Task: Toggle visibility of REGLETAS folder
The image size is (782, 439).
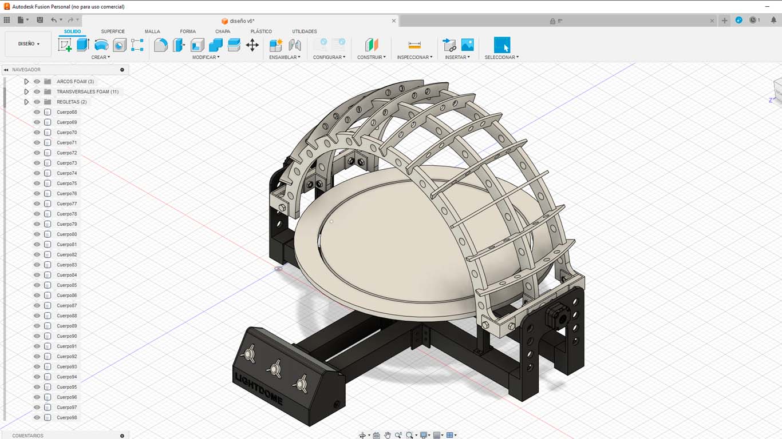Action: [x=37, y=102]
